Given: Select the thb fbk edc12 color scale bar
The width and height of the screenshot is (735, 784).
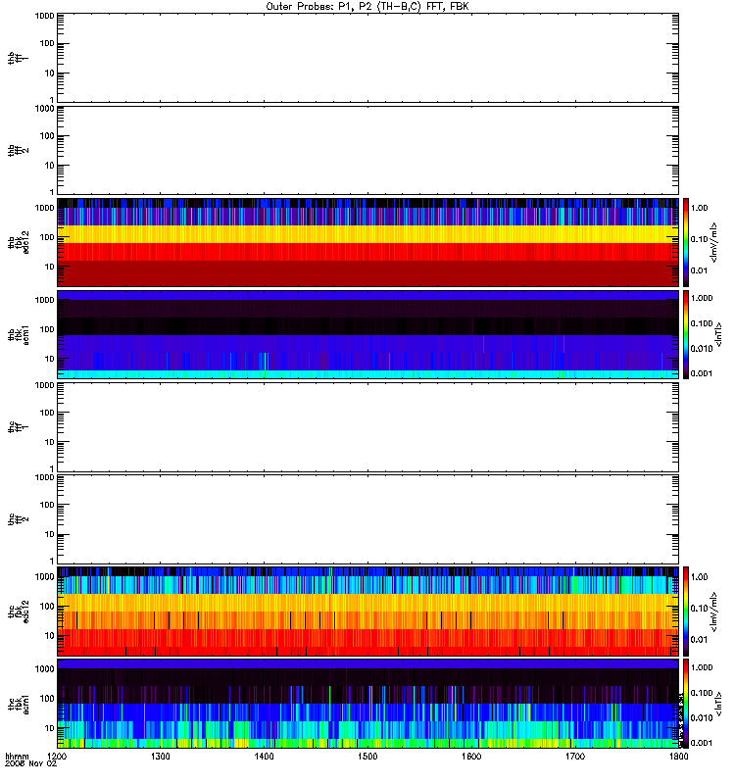Looking at the screenshot, I should point(686,242).
